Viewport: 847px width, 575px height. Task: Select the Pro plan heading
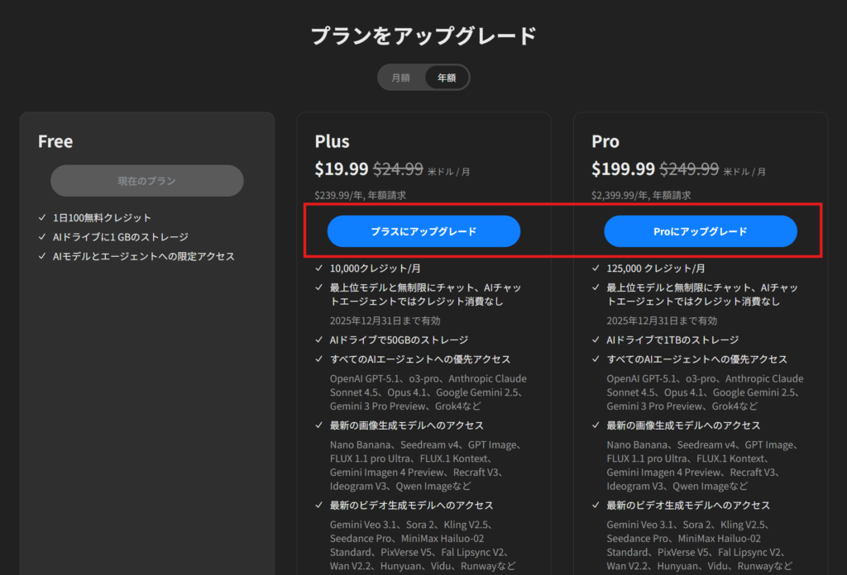coord(605,141)
